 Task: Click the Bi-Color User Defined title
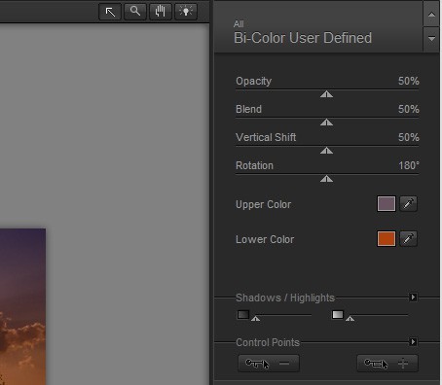(x=303, y=38)
